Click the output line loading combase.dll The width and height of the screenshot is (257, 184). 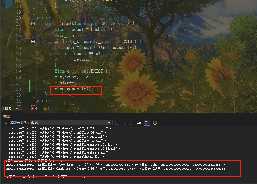coord(57,136)
